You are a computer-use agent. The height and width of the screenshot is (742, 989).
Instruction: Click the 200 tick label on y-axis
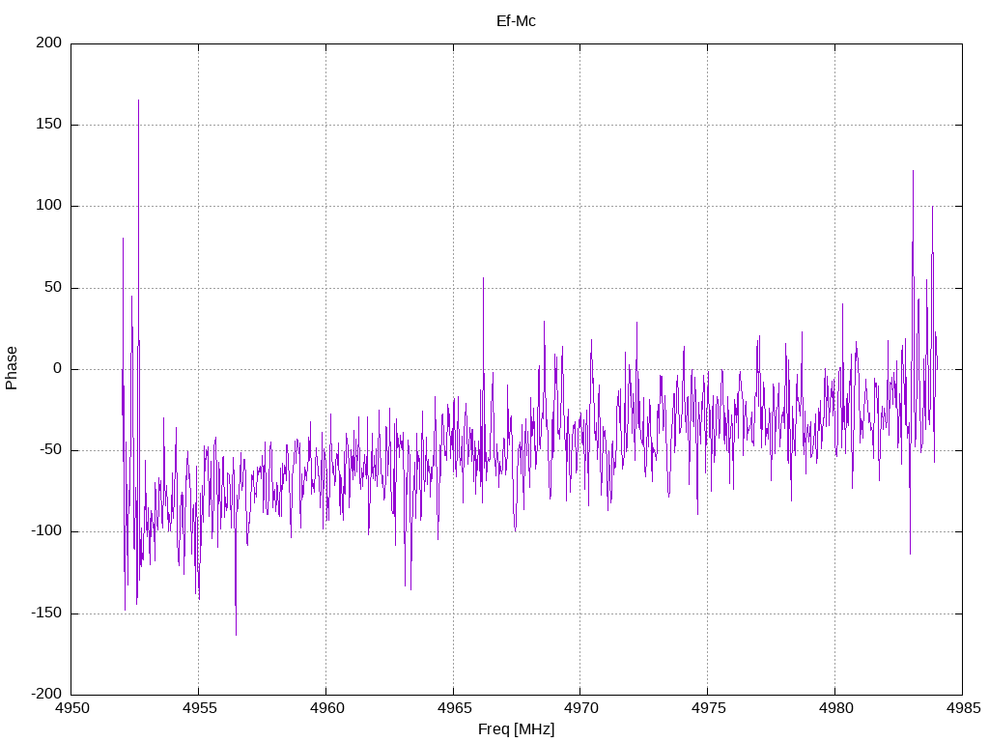(49, 43)
